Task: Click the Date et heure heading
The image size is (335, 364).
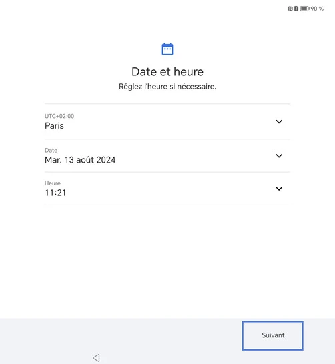Action: (167, 71)
